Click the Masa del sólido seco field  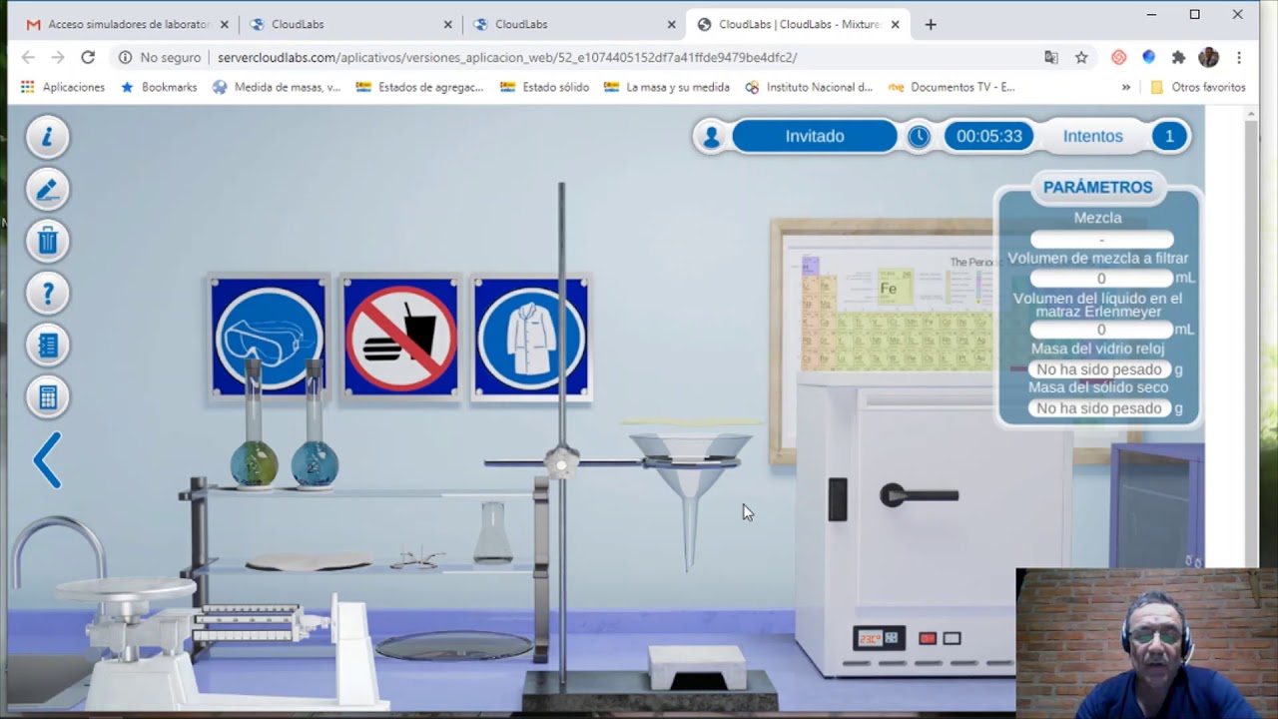point(1098,408)
